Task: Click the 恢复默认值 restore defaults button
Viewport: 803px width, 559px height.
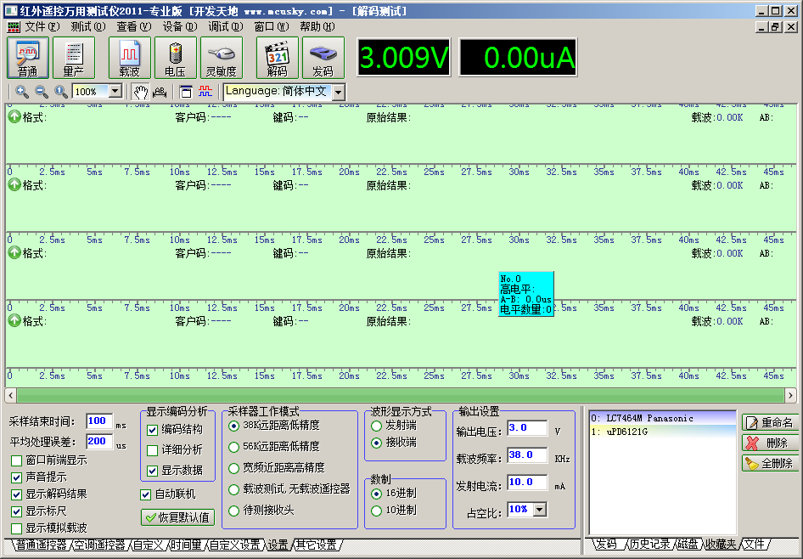Action: point(177,517)
